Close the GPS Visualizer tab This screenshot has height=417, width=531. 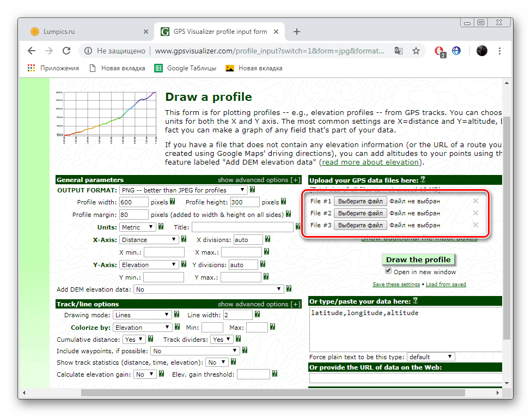pyautogui.click(x=276, y=32)
